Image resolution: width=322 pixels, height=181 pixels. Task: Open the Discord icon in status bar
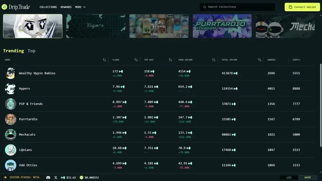coord(48,177)
